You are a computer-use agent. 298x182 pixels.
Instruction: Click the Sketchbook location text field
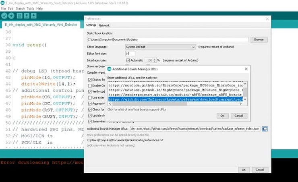168,39
